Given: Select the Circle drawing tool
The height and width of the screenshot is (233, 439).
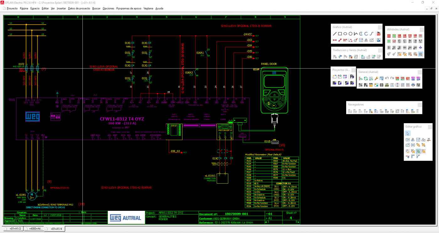Looking at the screenshot, I should coord(351,34).
